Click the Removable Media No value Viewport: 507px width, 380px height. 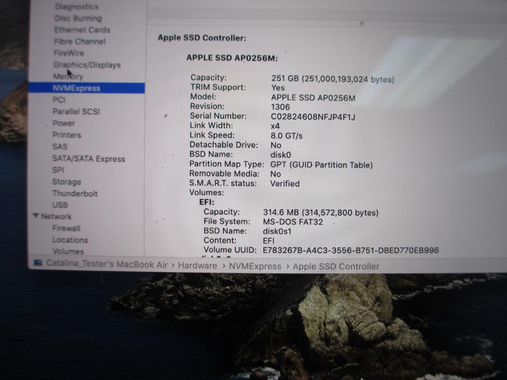pos(275,174)
